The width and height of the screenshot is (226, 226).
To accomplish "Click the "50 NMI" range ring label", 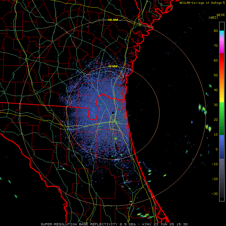I will [x=113, y=67].
